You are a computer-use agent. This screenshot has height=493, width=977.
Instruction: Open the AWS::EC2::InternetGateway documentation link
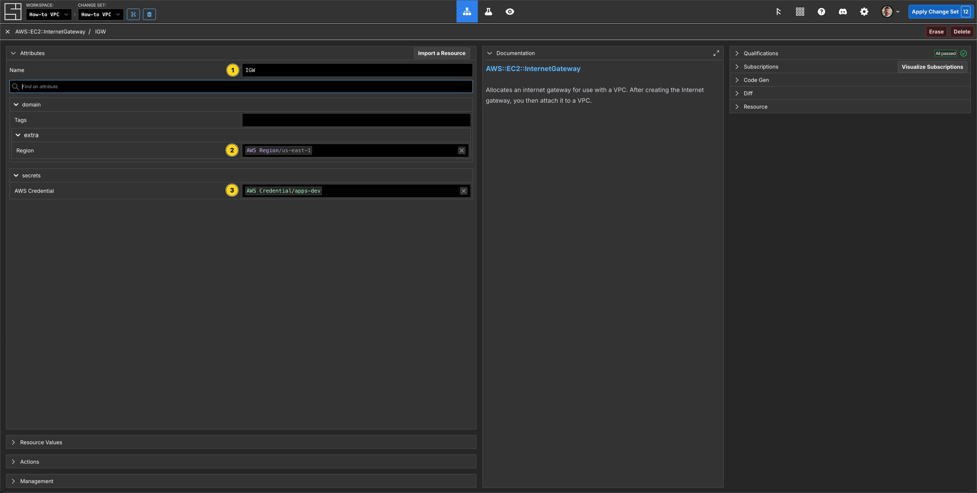533,69
